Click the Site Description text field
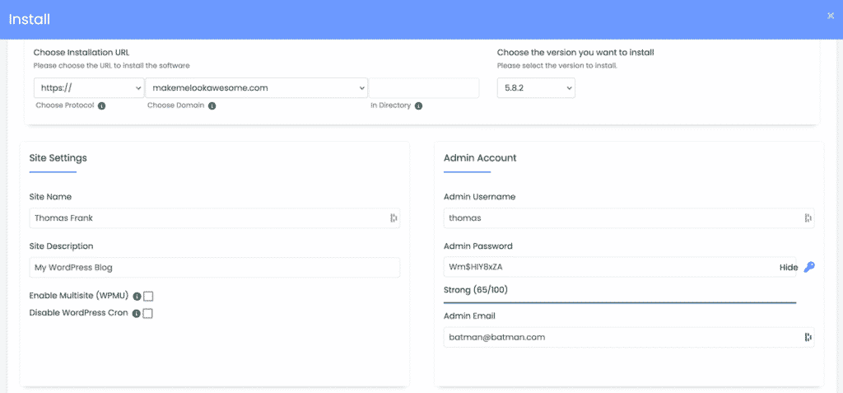843x393 pixels. [x=215, y=268]
